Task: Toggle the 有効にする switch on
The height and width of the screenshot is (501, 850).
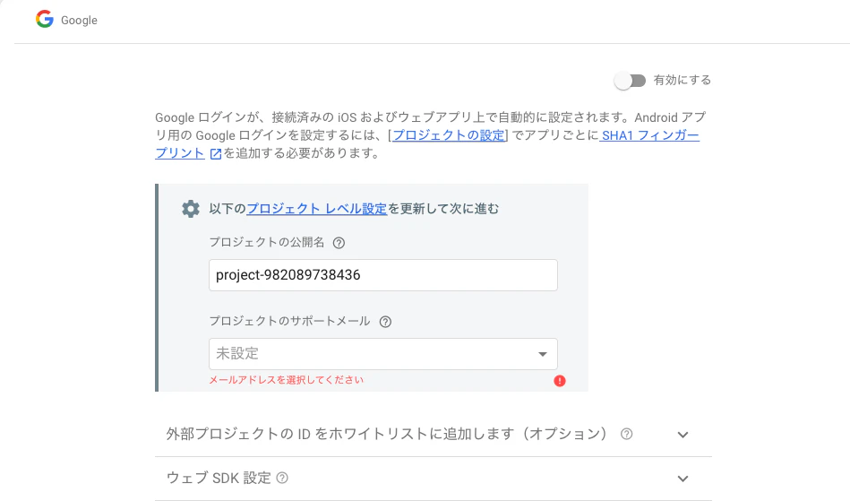Action: point(630,81)
